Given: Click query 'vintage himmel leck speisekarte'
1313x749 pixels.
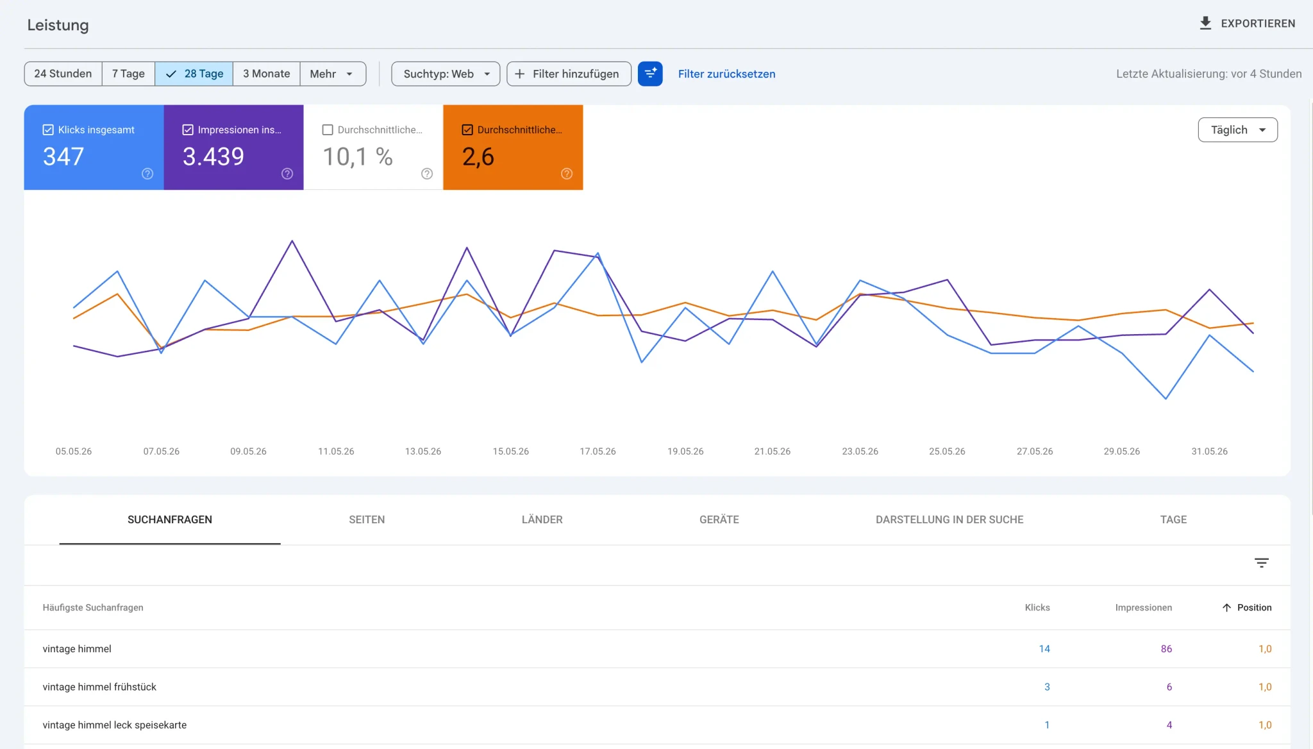Looking at the screenshot, I should click(x=115, y=725).
